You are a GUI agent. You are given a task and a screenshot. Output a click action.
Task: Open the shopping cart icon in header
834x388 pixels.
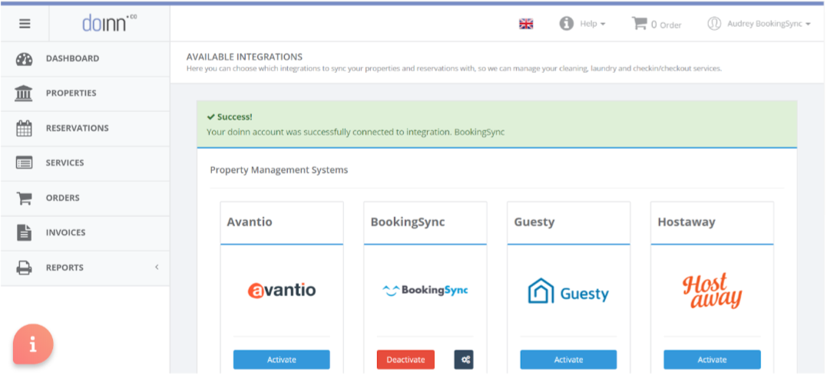[639, 23]
